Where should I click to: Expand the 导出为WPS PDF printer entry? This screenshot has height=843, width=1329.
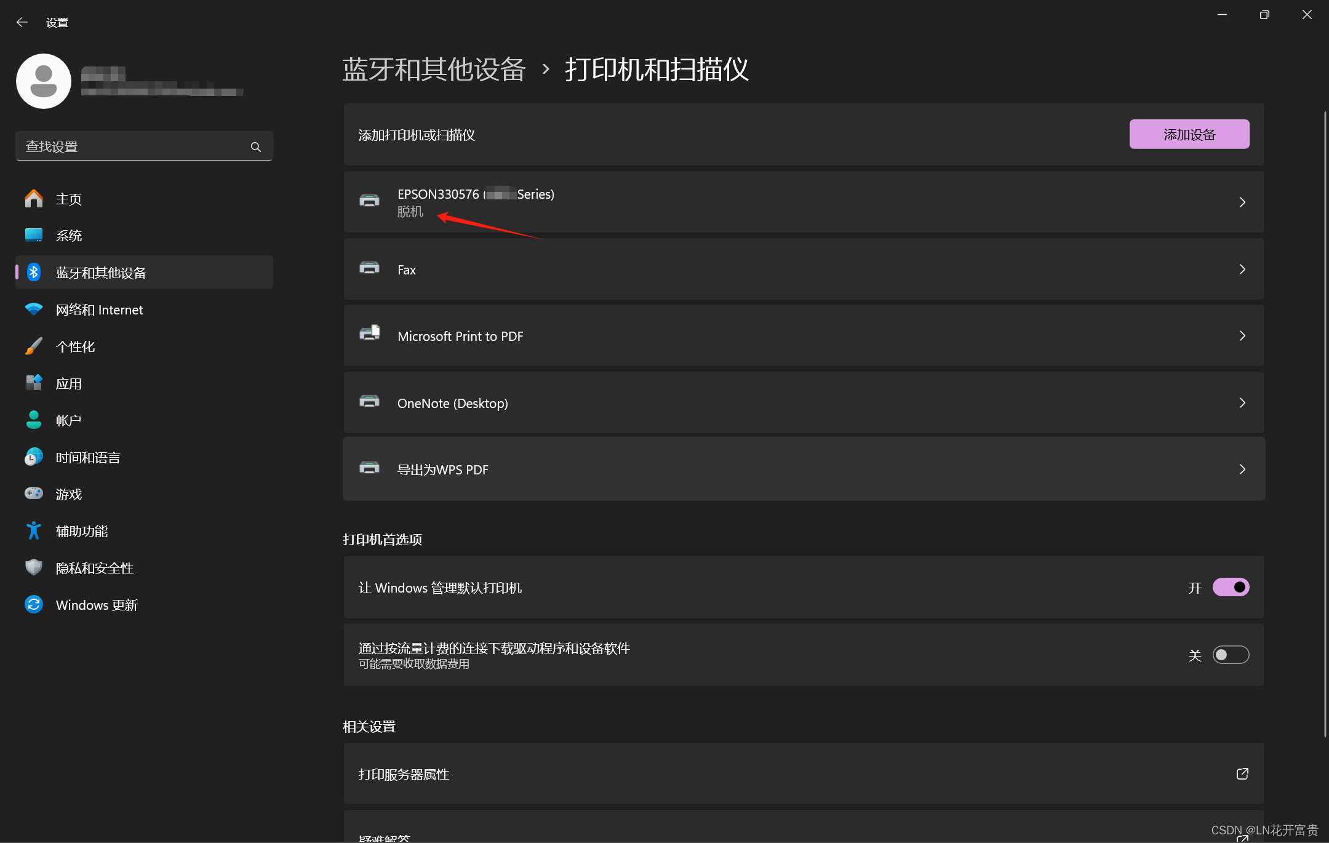click(1242, 469)
